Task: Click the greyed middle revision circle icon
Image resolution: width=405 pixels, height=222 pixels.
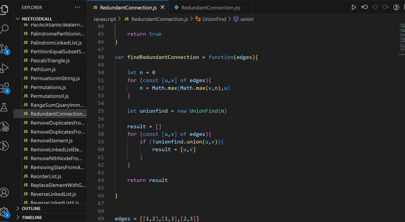Action: tap(375, 7)
